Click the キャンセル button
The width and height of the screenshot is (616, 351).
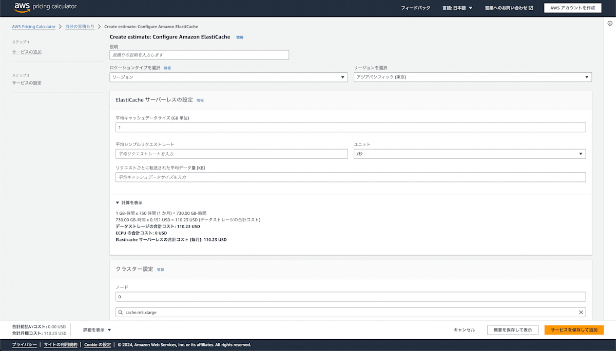[x=464, y=330]
